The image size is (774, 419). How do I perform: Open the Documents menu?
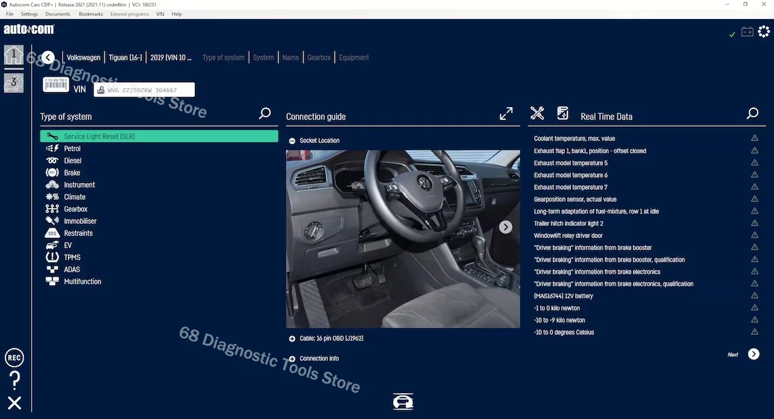pos(58,14)
